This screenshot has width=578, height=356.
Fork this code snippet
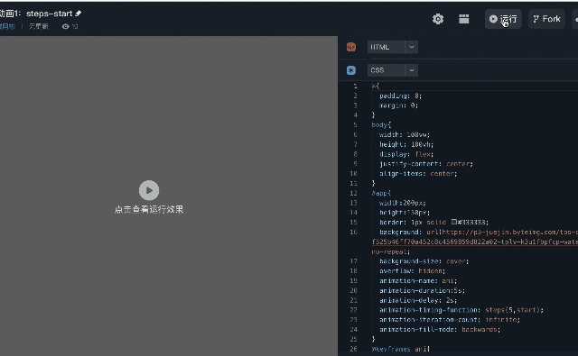point(546,19)
